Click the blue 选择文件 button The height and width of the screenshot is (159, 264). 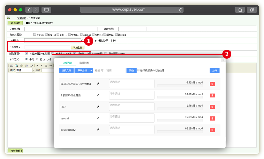coord(66,70)
